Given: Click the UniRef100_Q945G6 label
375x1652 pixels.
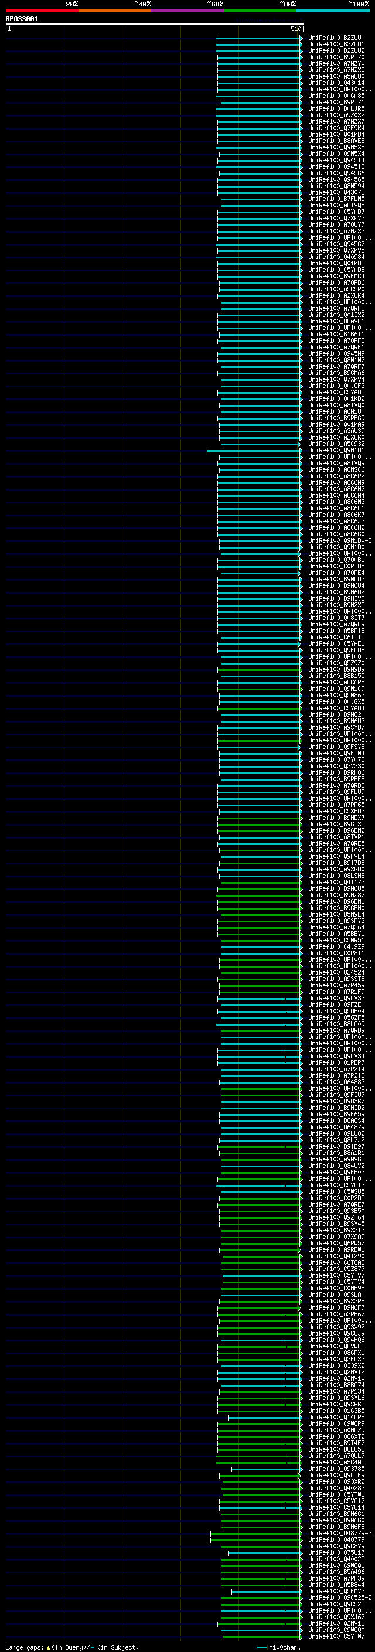Looking at the screenshot, I should click(336, 173).
